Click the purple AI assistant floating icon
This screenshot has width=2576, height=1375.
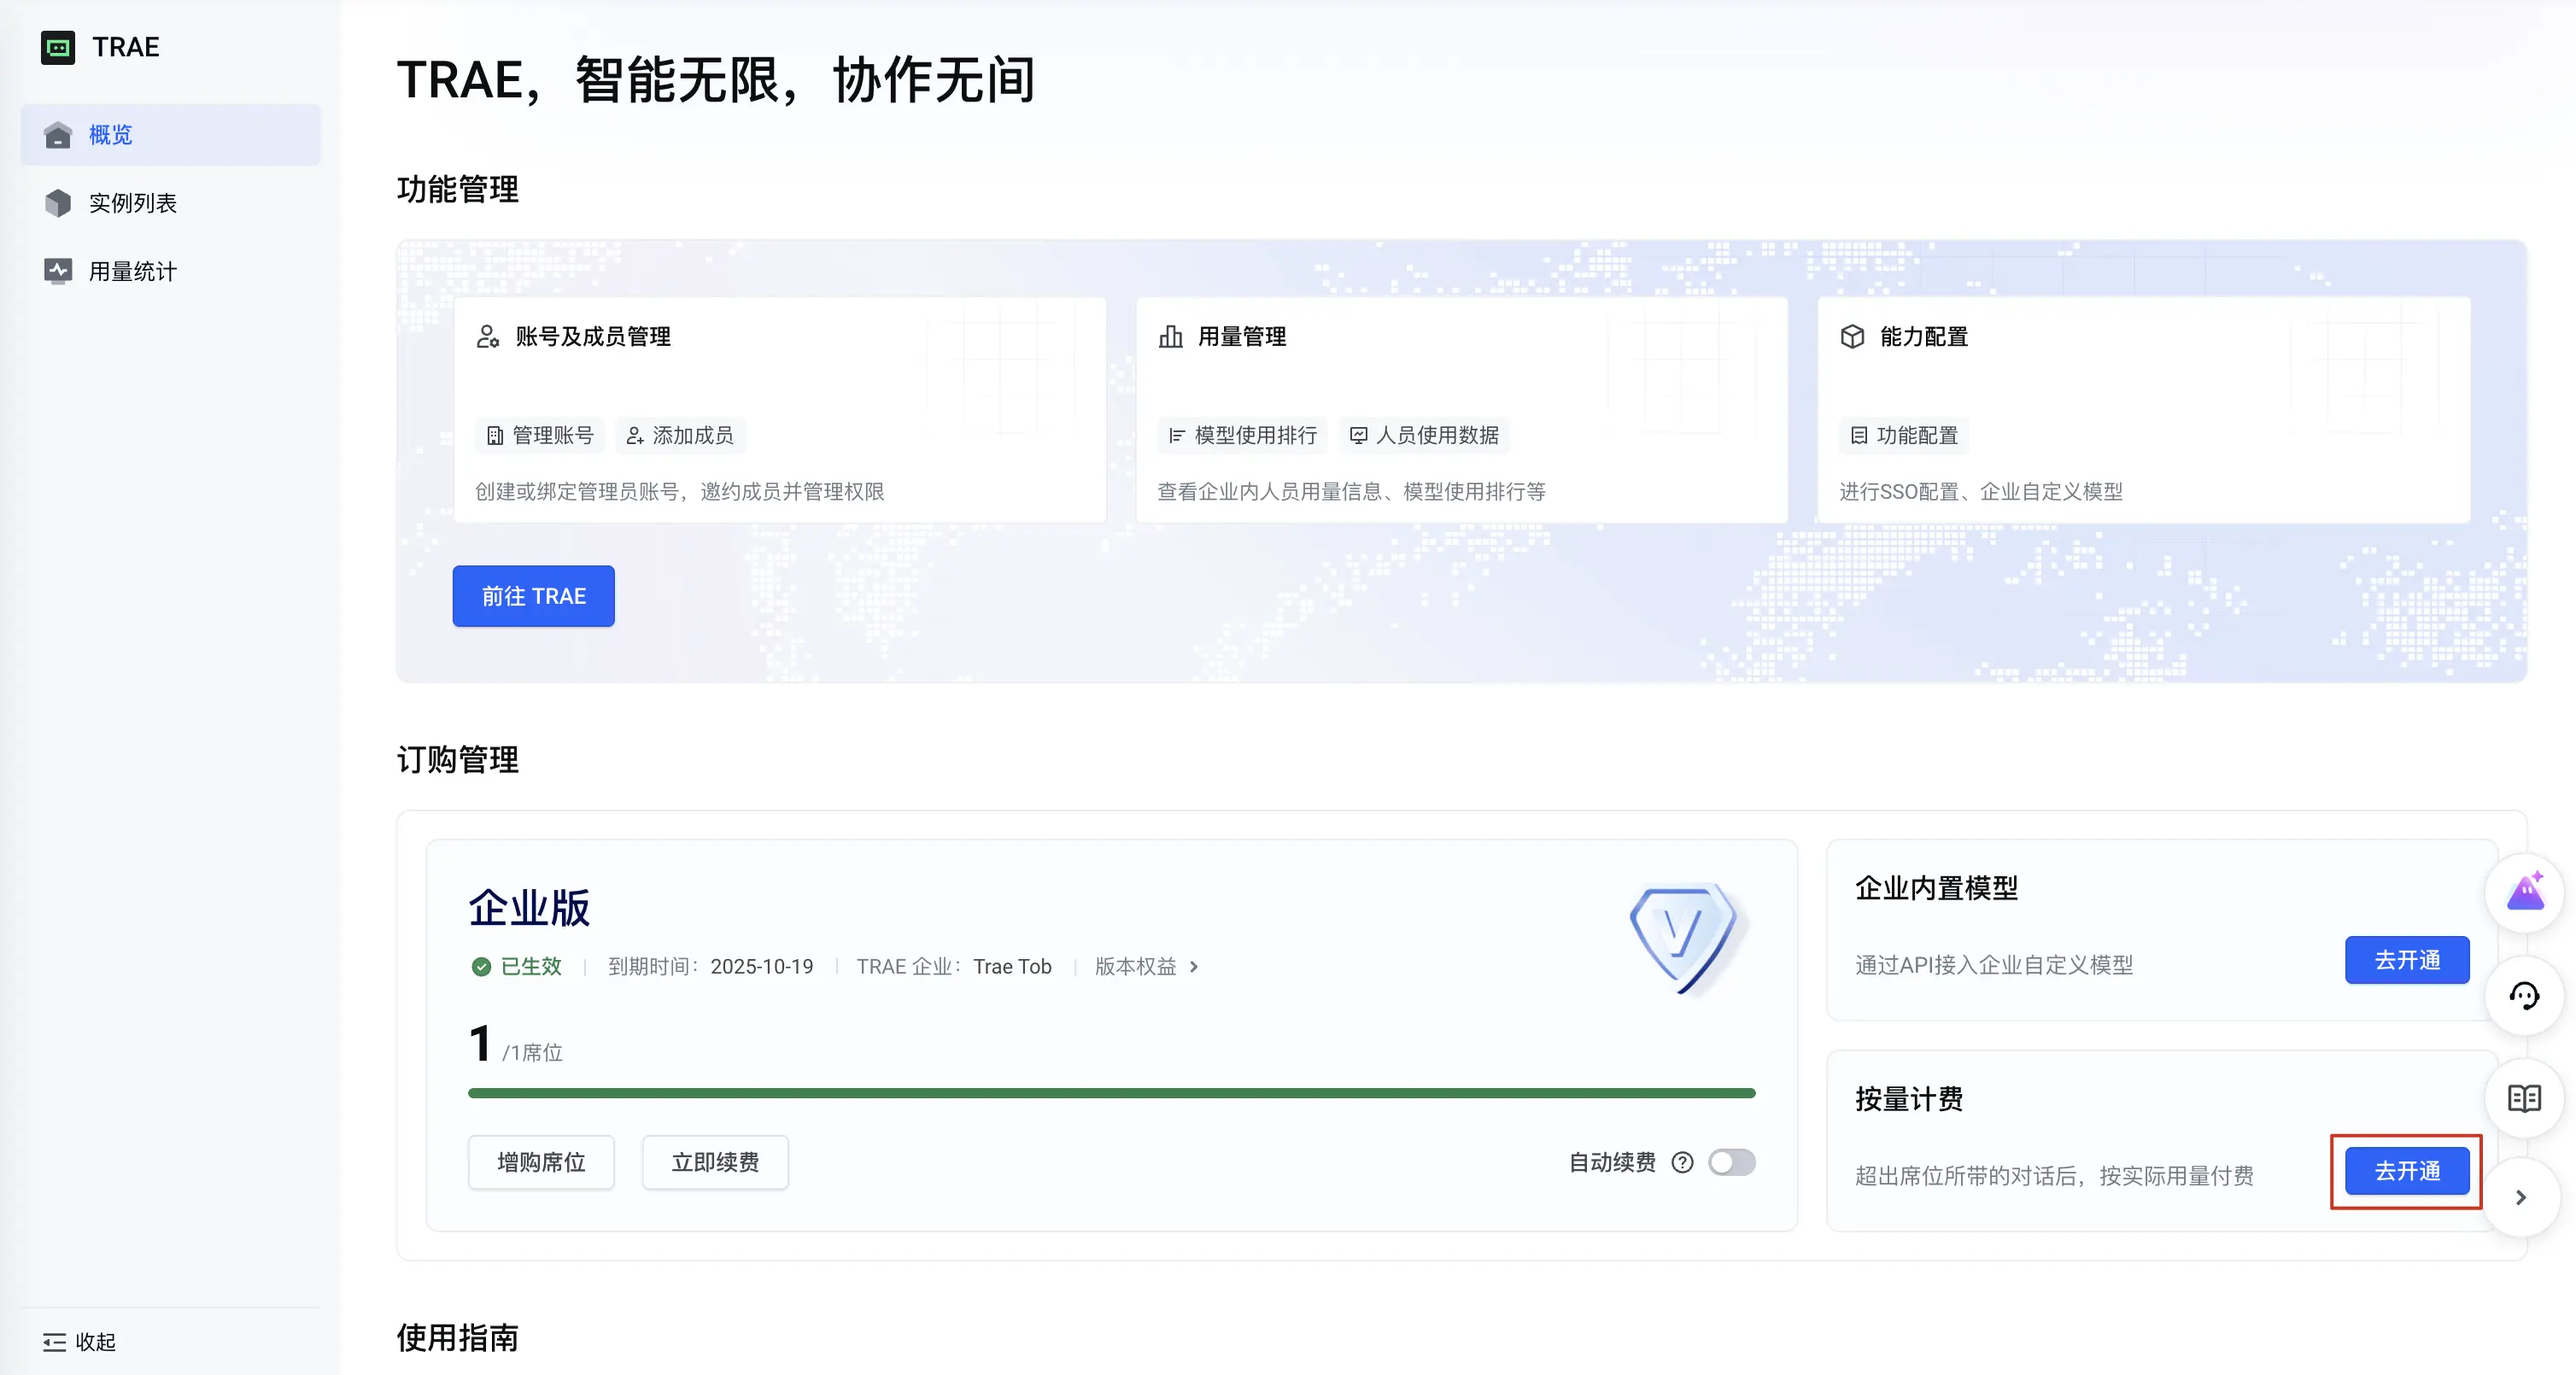click(x=2525, y=892)
